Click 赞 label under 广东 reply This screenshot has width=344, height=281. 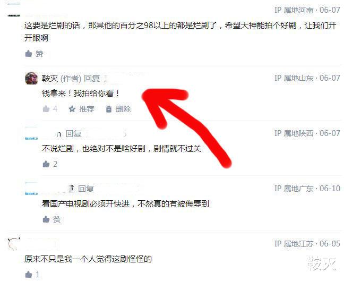(57, 219)
